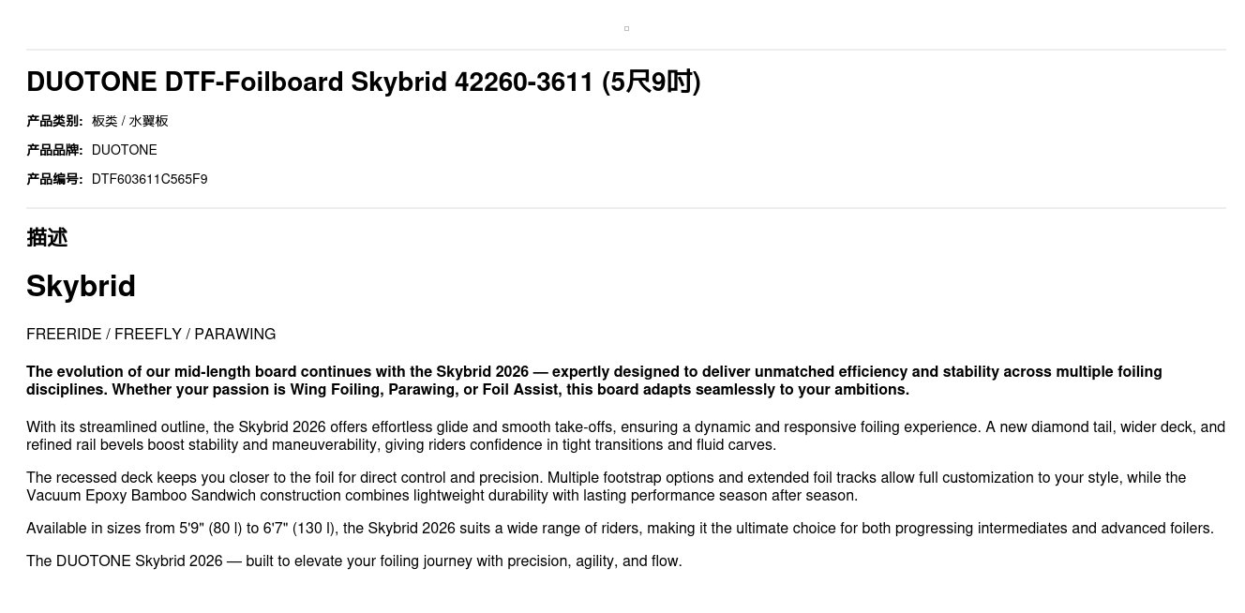This screenshot has width=1245, height=613.
Task: Click the 描述 section heading
Action: (x=47, y=238)
